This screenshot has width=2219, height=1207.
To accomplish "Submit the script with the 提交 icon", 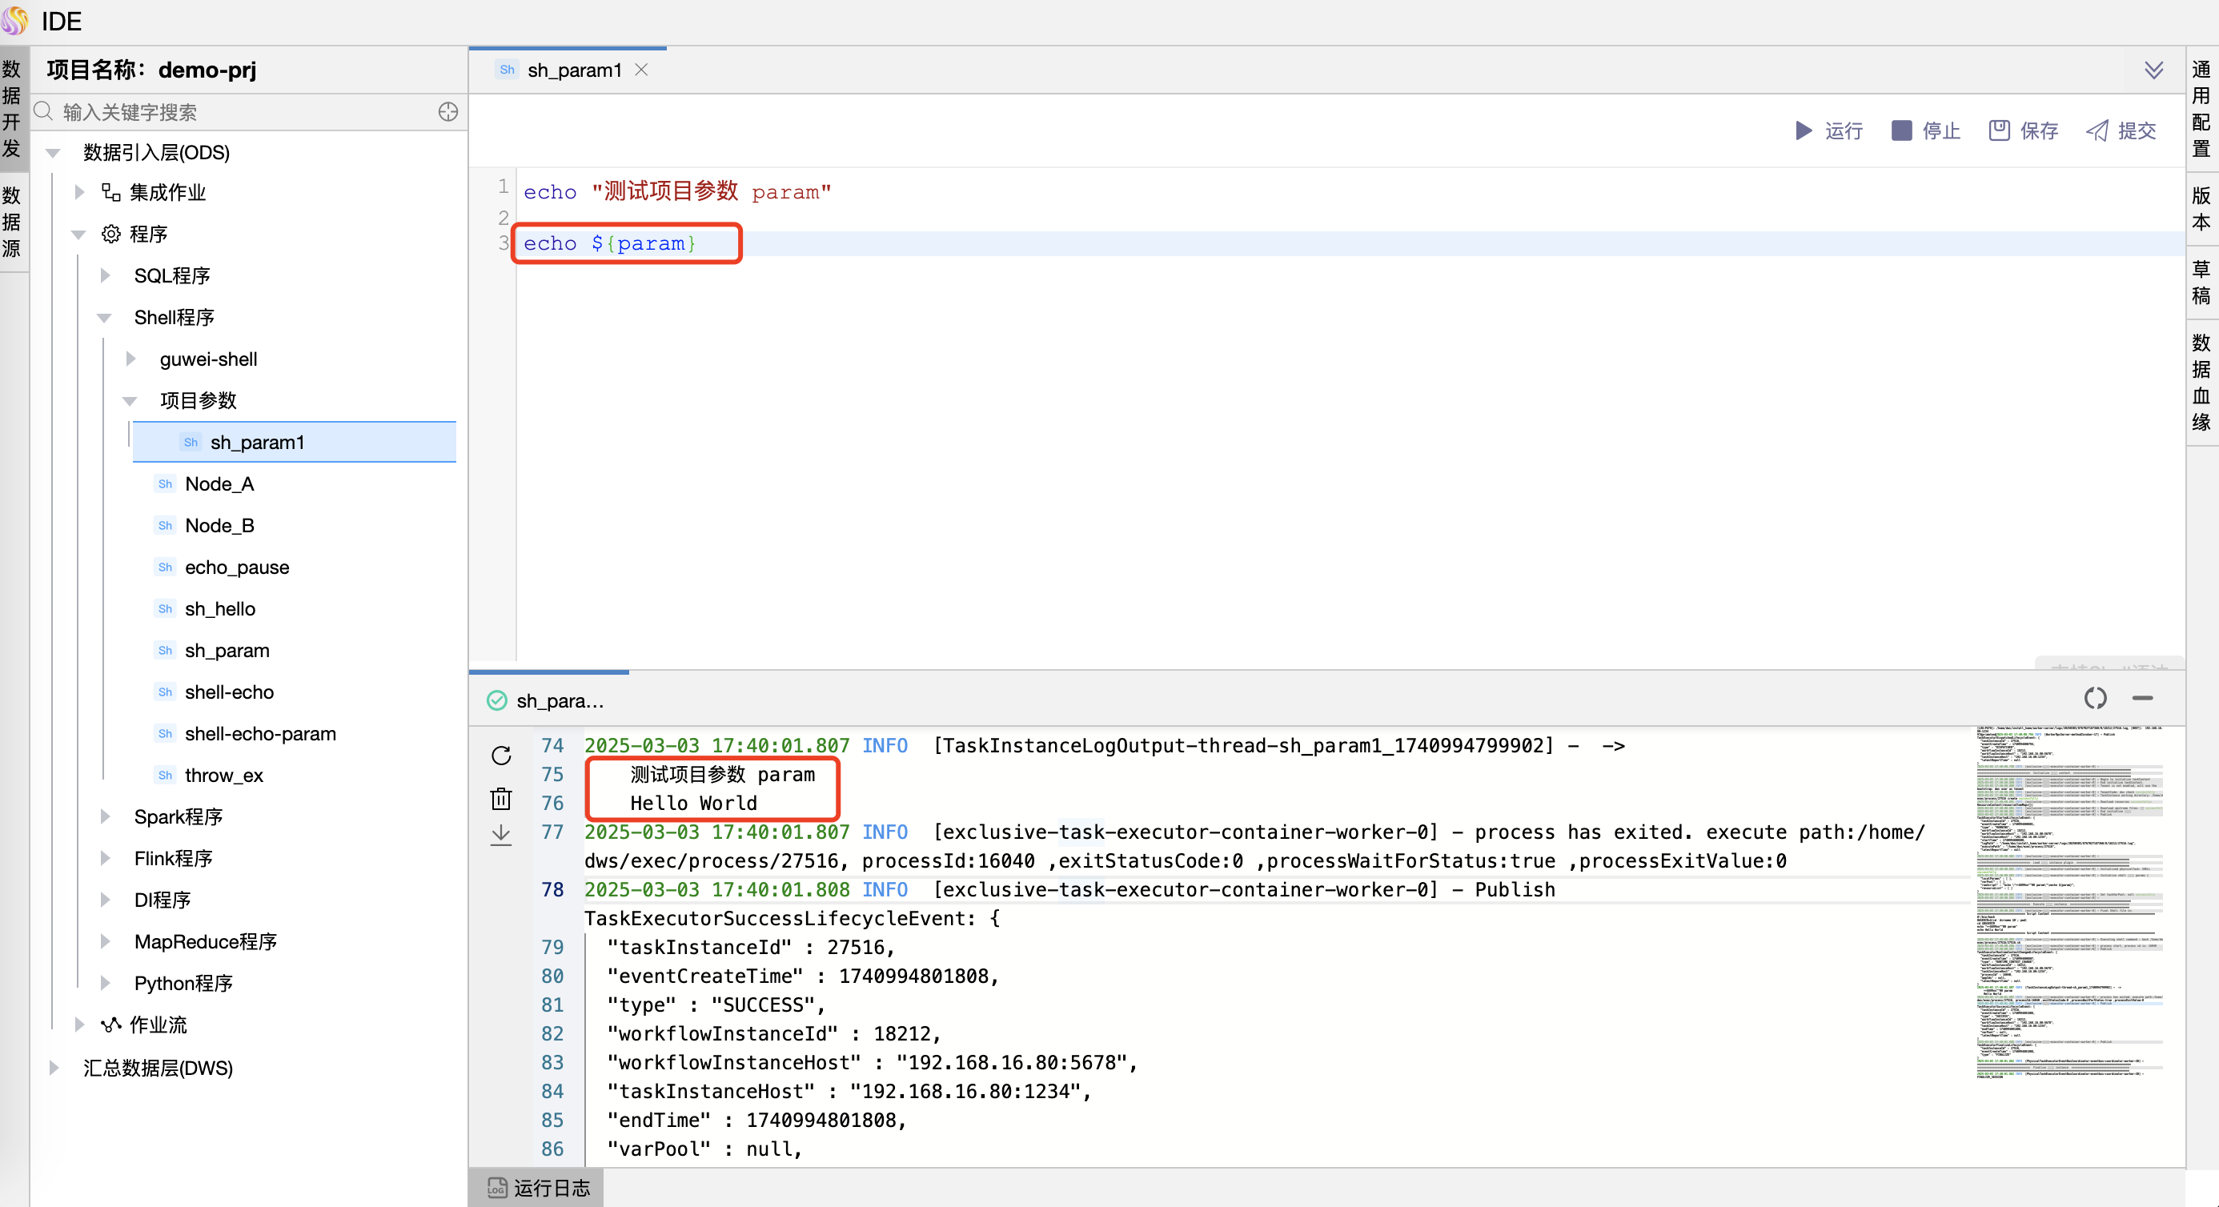I will 2097,130.
